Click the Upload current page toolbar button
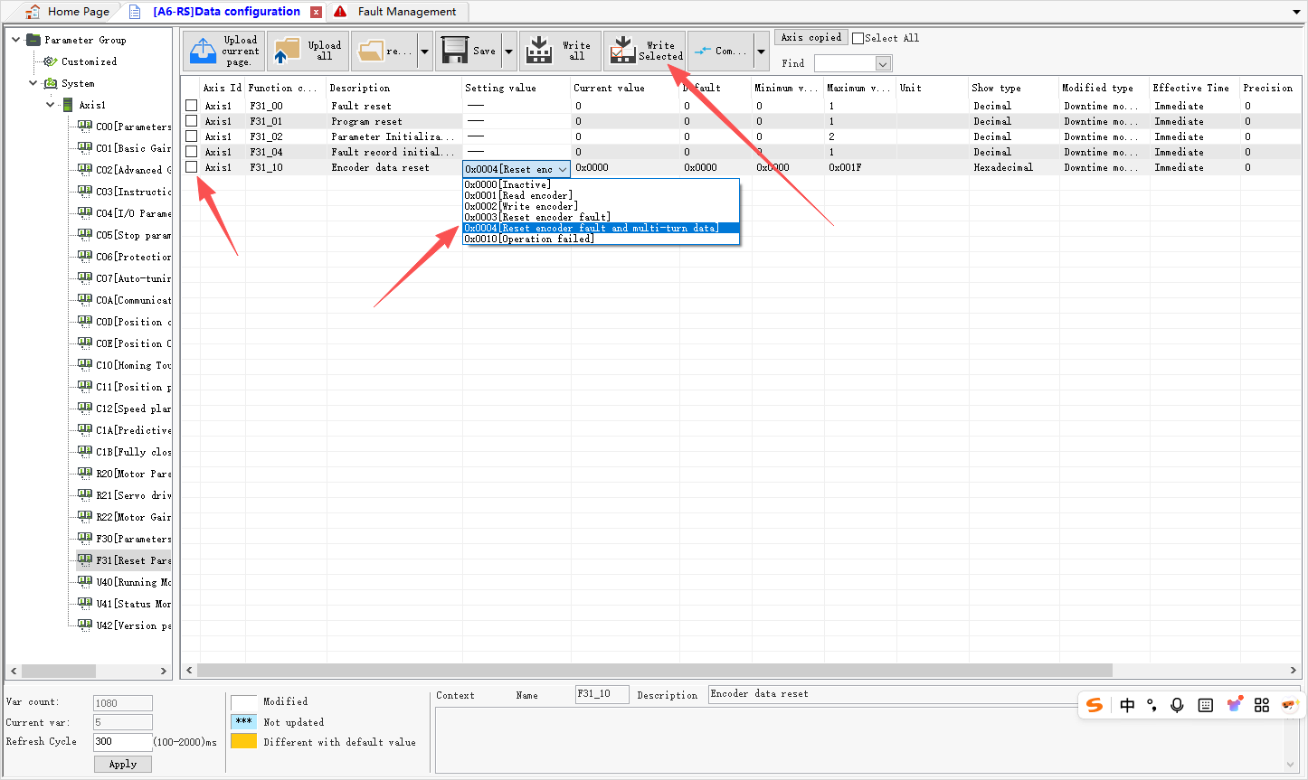 pyautogui.click(x=223, y=52)
